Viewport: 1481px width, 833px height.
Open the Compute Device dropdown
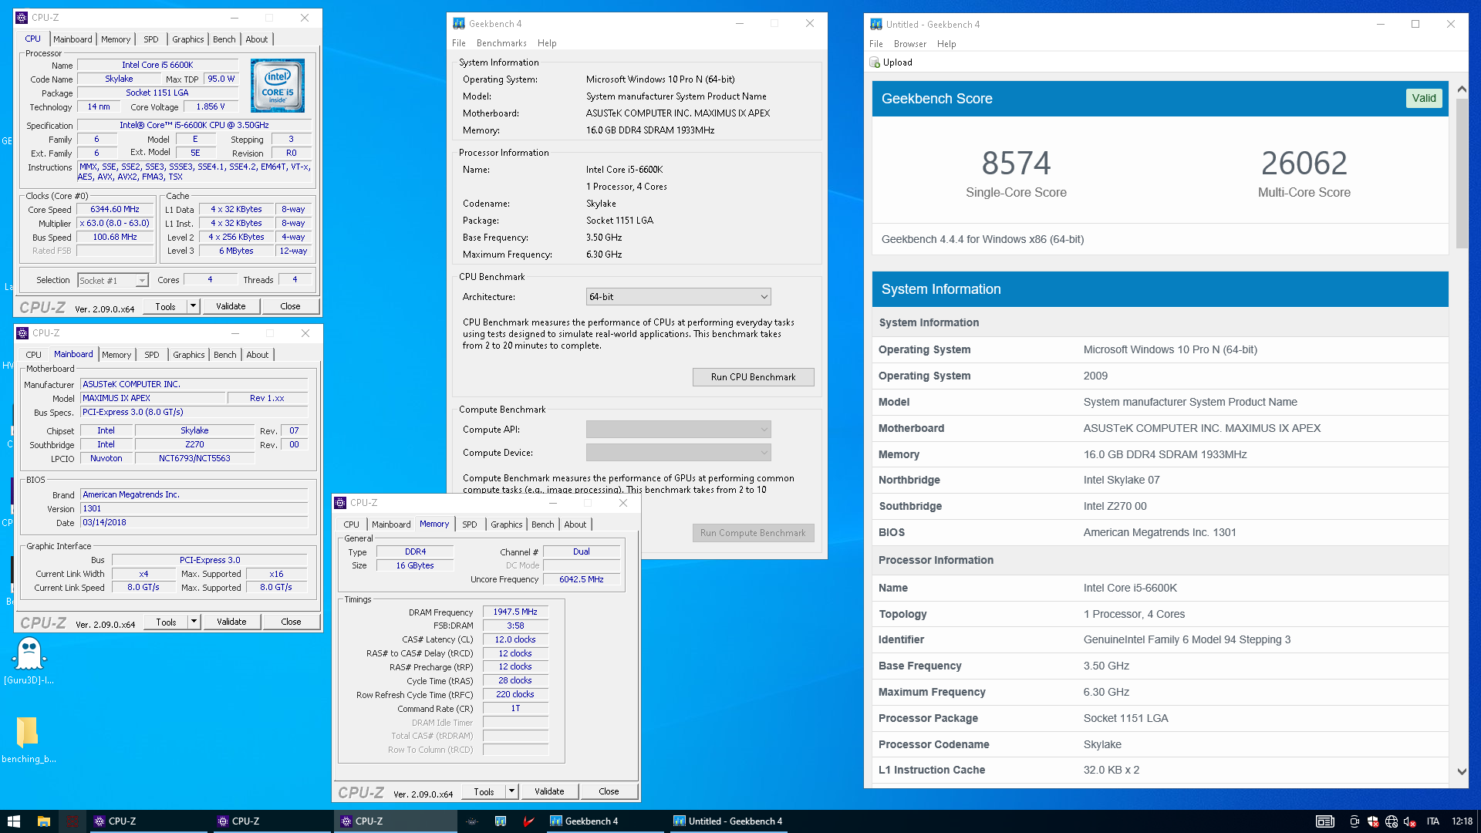[x=678, y=453]
